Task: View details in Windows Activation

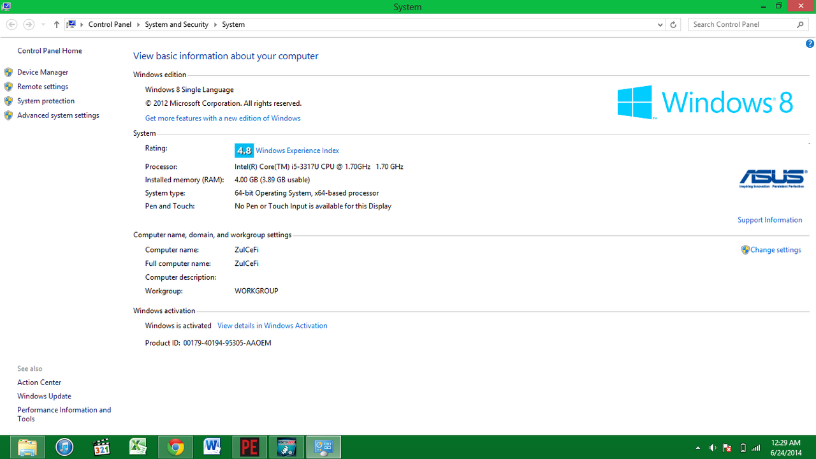Action: [x=272, y=326]
